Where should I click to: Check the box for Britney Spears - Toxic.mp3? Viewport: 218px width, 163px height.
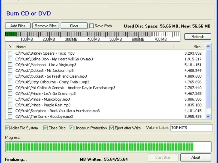click(10, 53)
